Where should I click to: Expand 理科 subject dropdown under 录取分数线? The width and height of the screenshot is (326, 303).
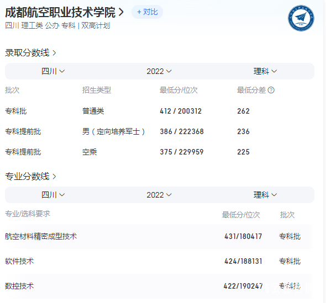[265, 71]
